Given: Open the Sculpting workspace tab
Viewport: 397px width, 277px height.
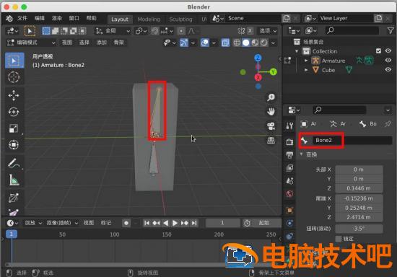Looking at the screenshot, I should [180, 19].
